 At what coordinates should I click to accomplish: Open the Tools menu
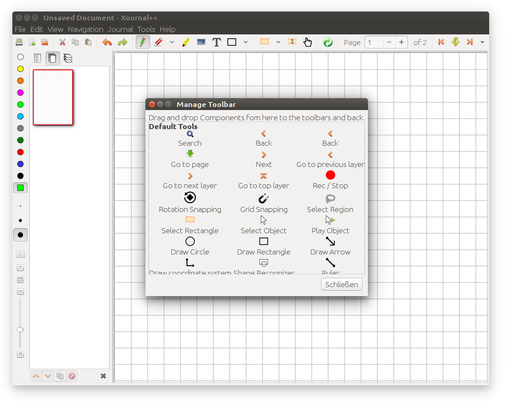(146, 29)
